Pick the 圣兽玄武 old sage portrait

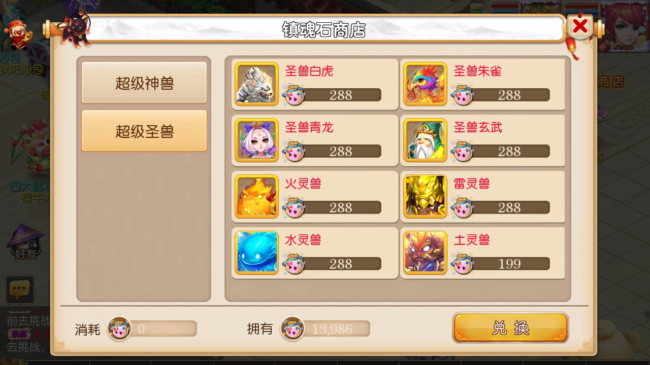click(x=426, y=140)
